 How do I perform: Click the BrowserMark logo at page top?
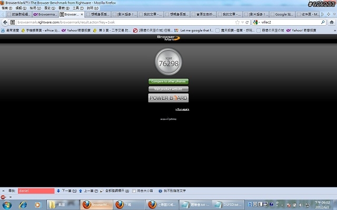pos(168,38)
